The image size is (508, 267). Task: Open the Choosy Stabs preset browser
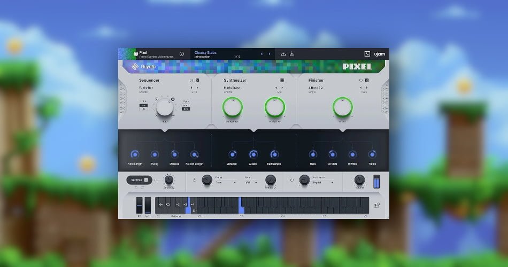(x=205, y=54)
